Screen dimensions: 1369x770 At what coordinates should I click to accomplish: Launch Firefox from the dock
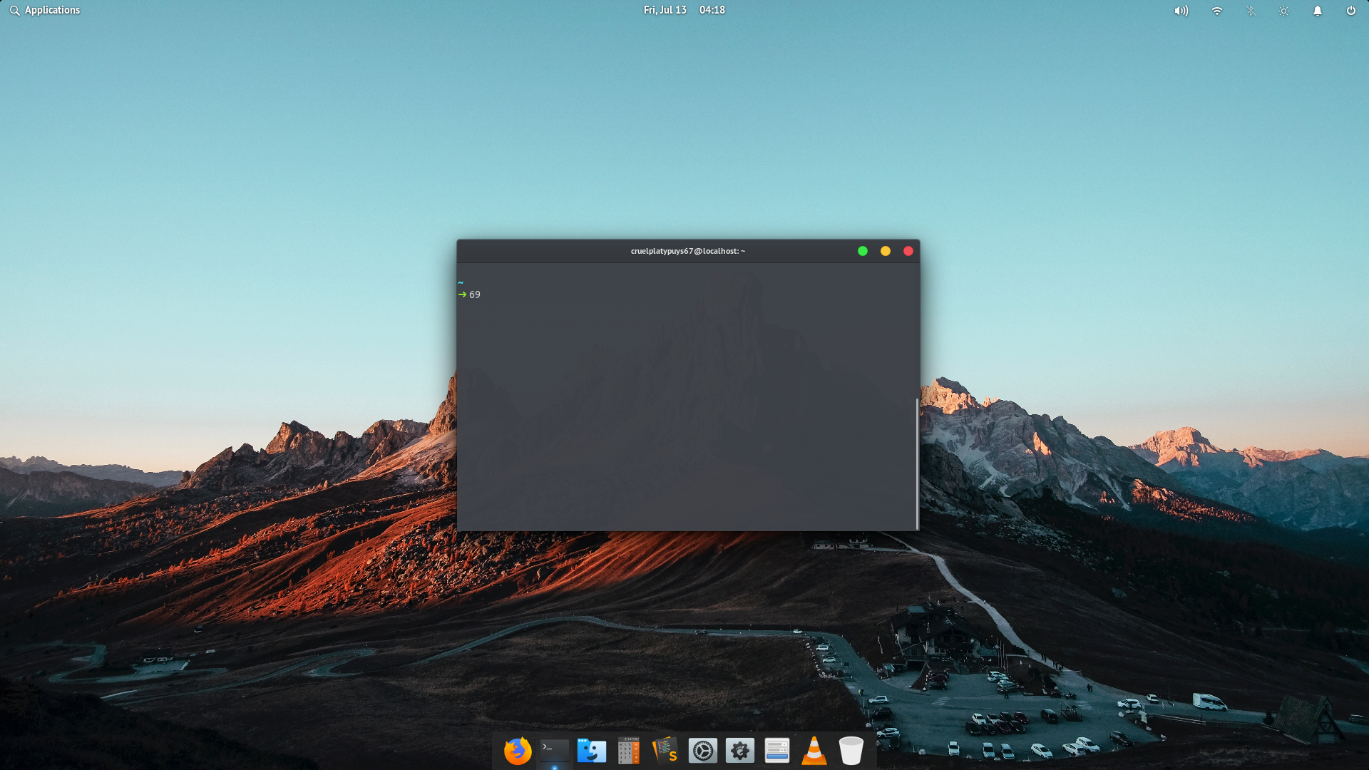518,751
